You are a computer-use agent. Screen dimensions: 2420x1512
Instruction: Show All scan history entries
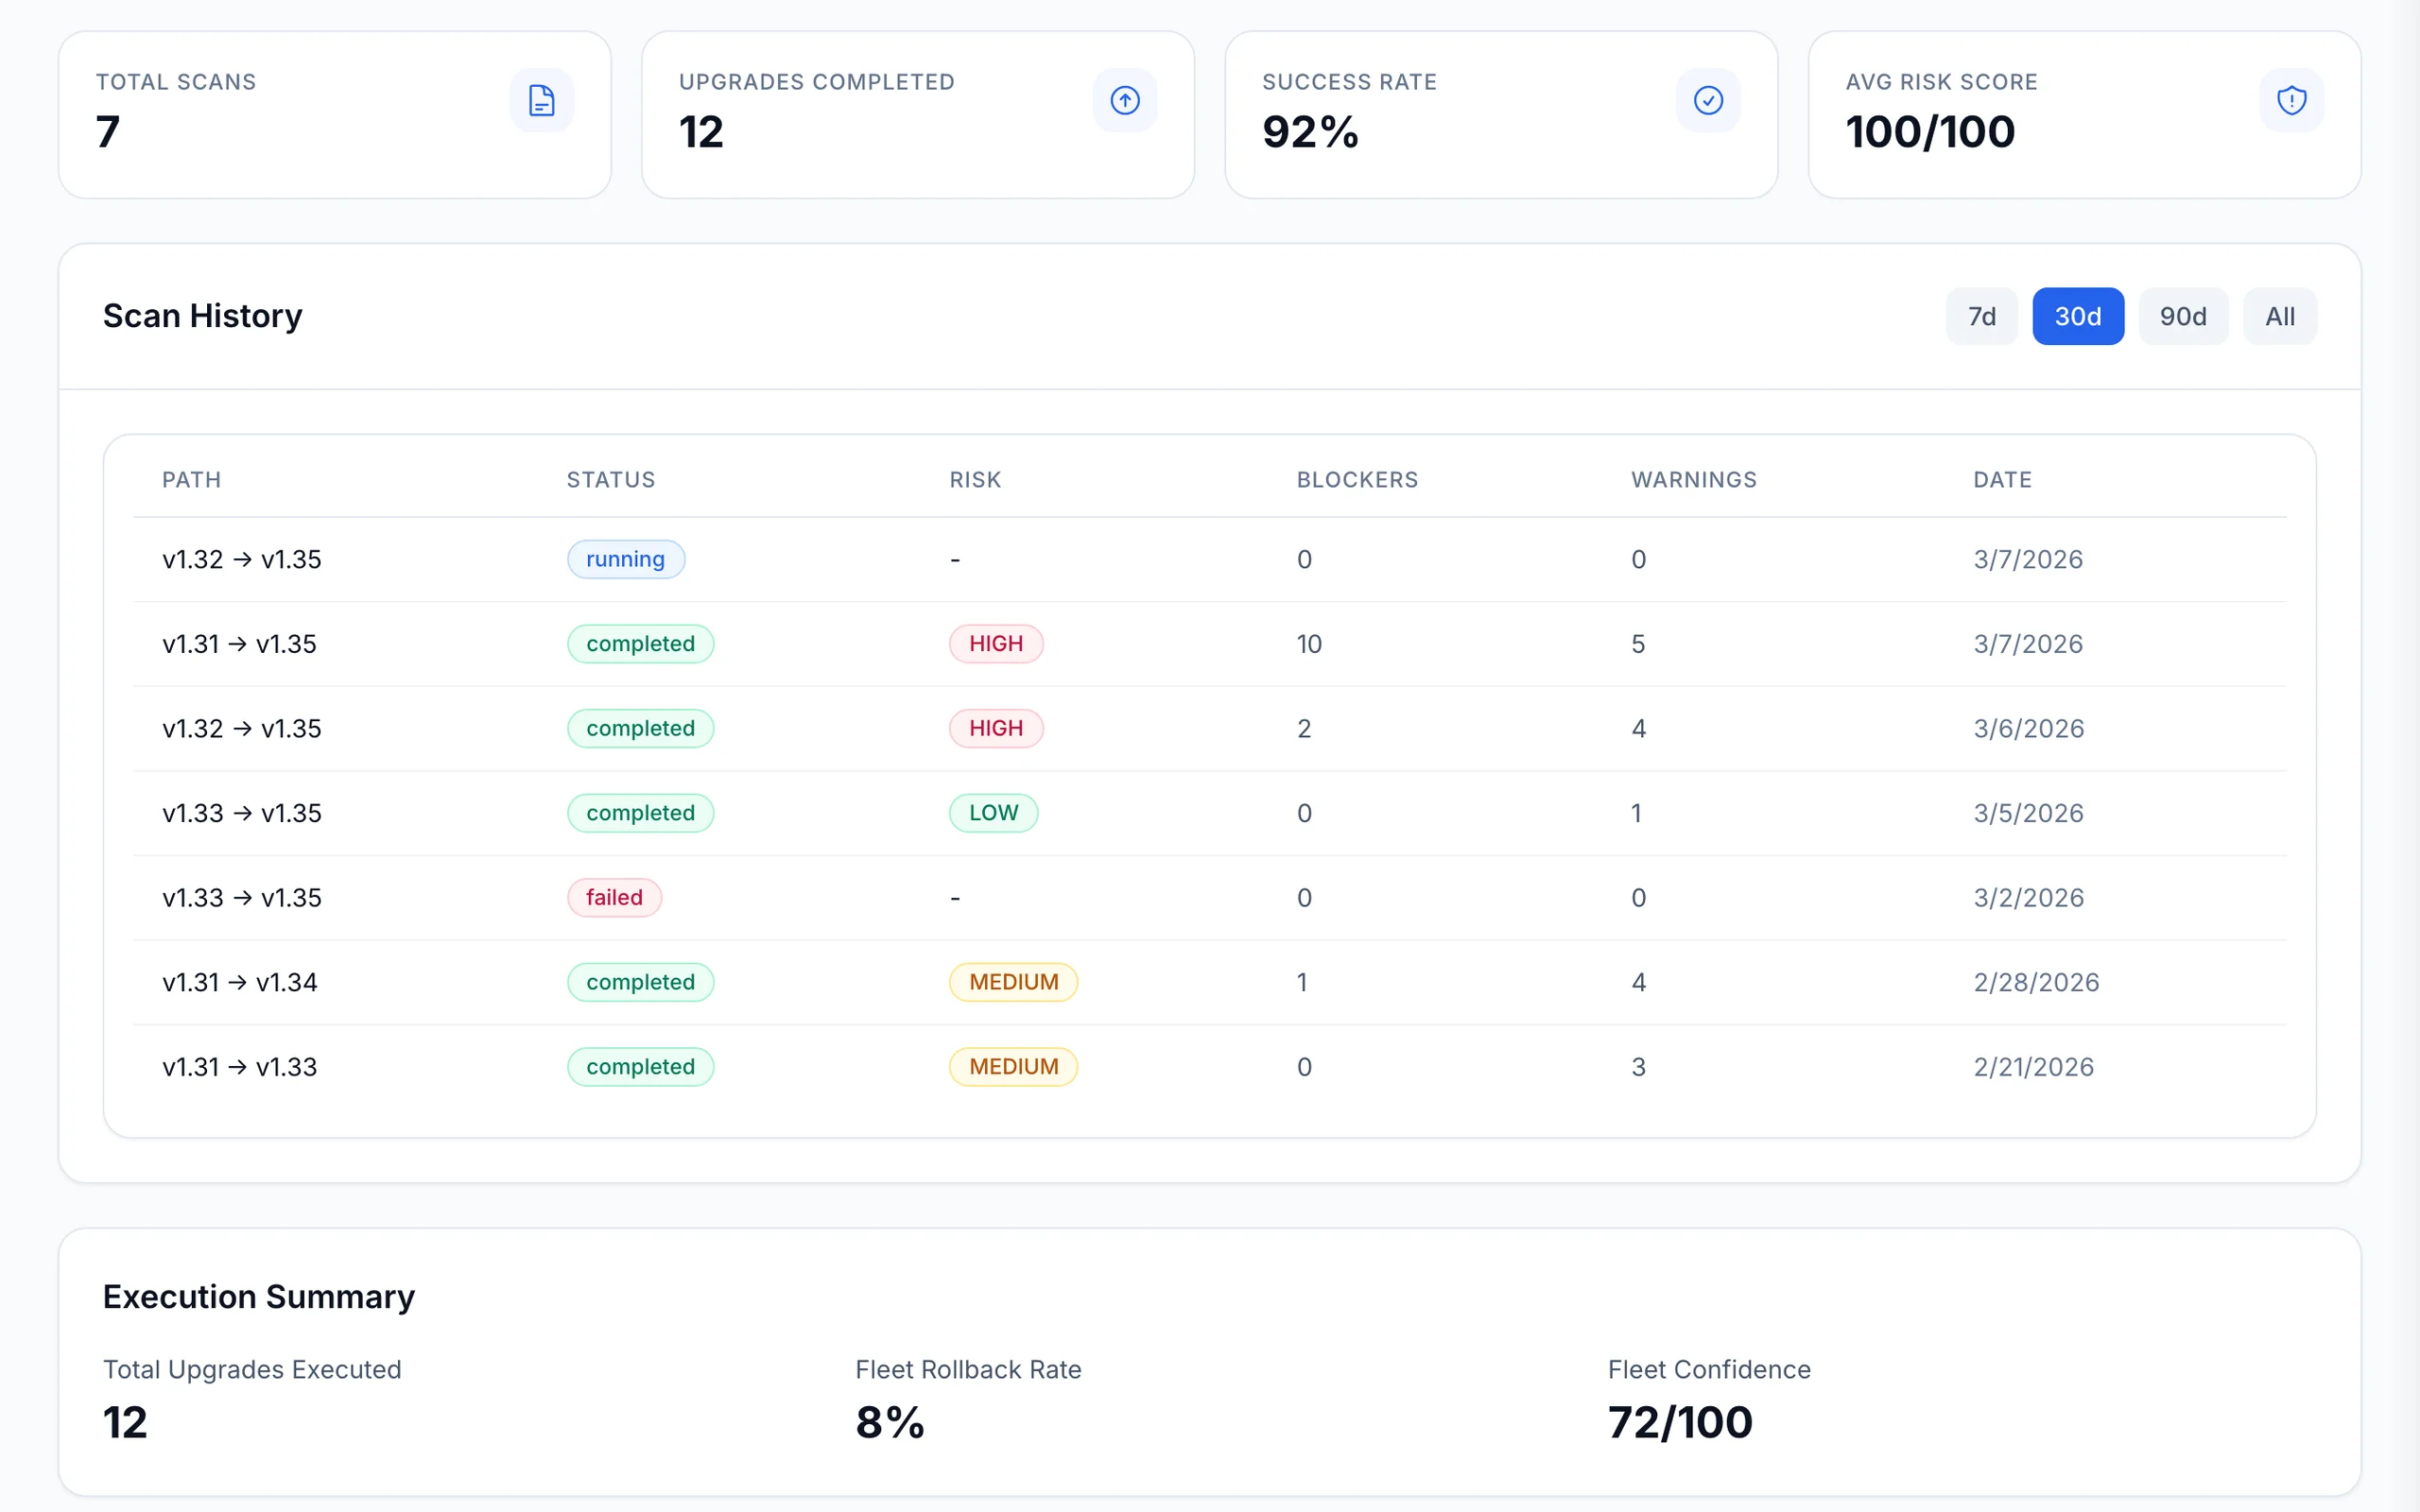click(2279, 316)
